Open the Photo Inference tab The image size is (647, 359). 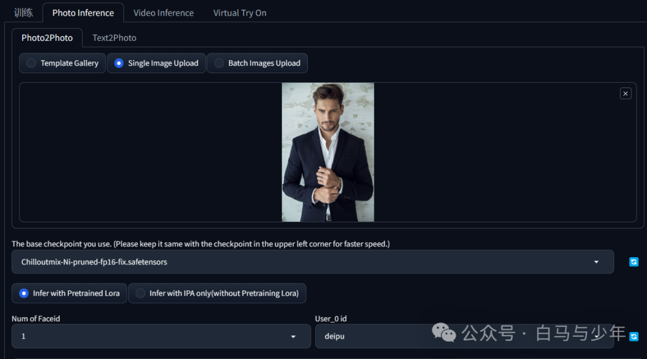[x=83, y=13]
